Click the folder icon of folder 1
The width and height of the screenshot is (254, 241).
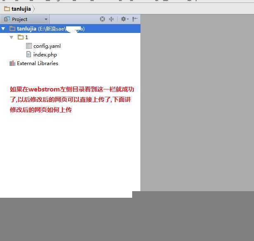(x=21, y=37)
